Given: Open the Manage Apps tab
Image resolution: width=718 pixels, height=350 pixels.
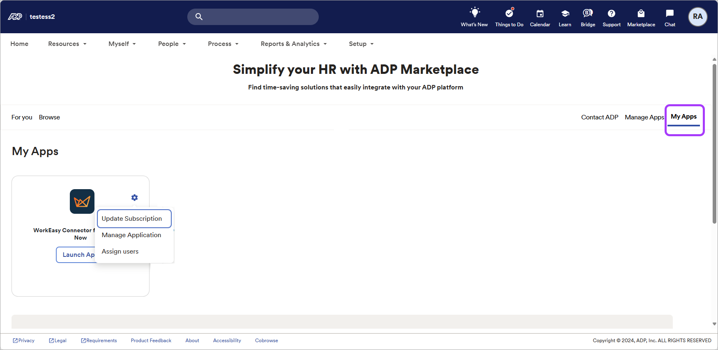Looking at the screenshot, I should point(644,117).
